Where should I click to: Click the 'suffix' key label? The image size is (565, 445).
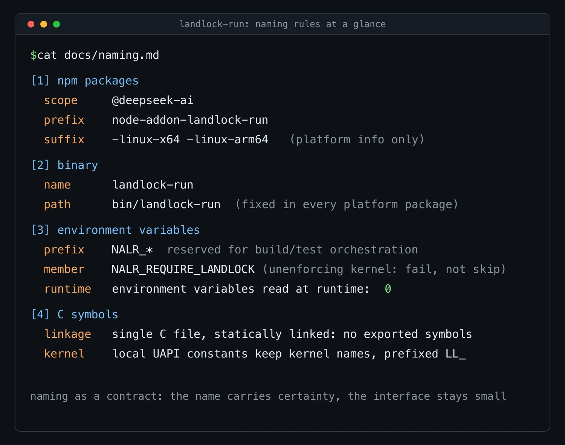coord(64,140)
